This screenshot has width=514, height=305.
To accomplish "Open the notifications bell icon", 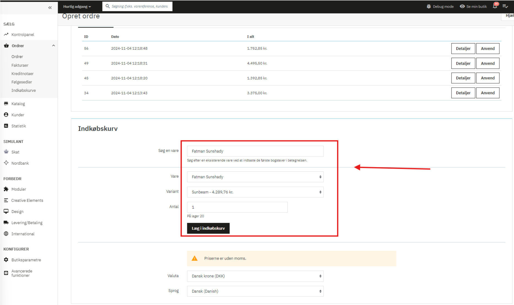I will [x=495, y=6].
